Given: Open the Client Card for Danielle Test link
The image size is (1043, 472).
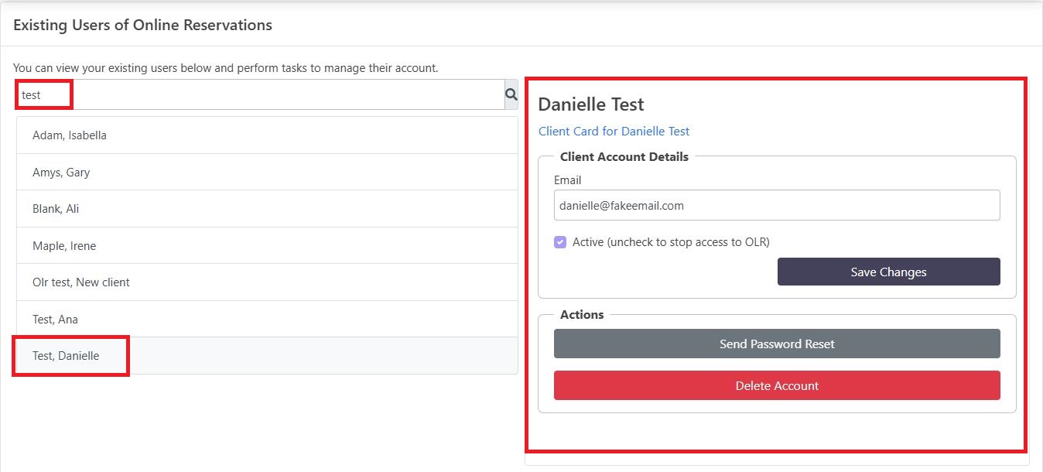Looking at the screenshot, I should [x=614, y=132].
